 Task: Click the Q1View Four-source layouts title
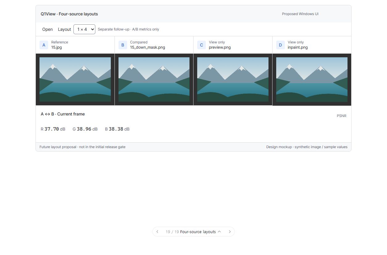pos(69,14)
